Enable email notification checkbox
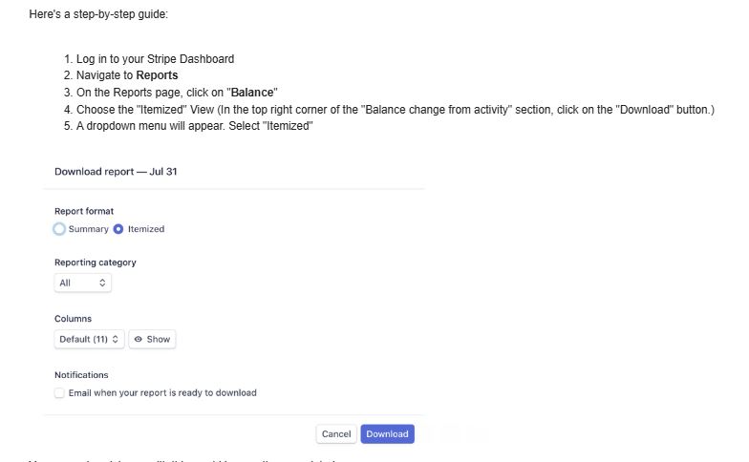 pos(60,392)
